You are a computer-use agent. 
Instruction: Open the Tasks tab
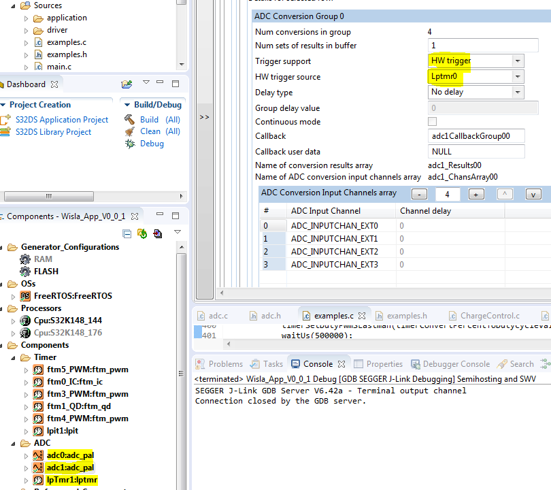pos(267,364)
